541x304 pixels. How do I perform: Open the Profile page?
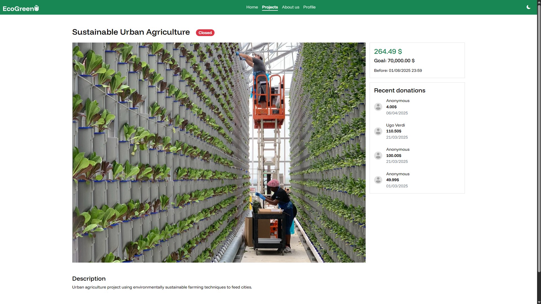click(309, 7)
